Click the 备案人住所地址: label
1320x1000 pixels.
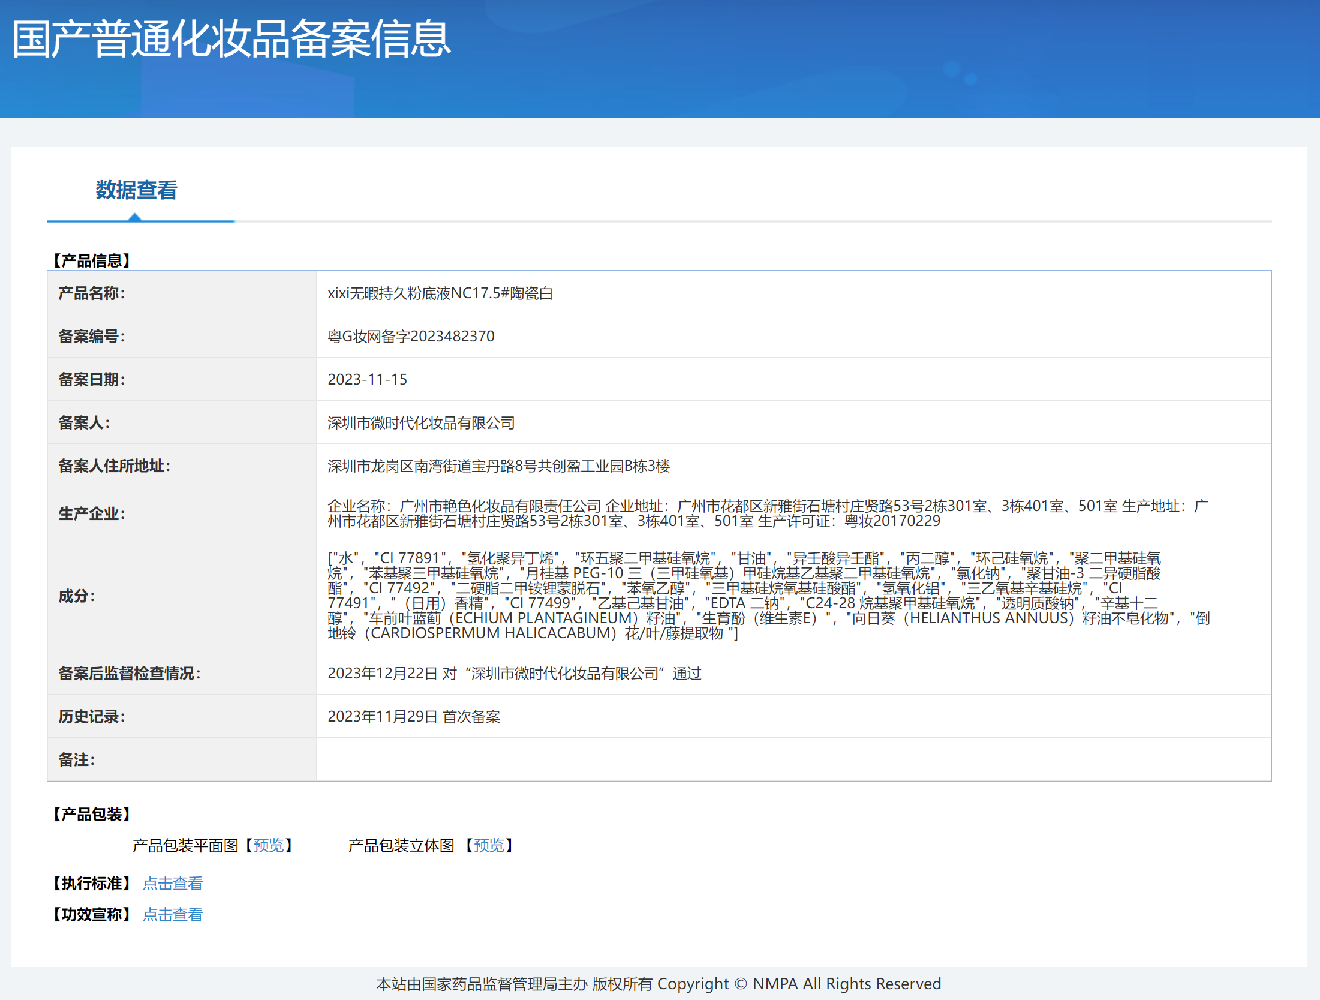click(x=114, y=466)
